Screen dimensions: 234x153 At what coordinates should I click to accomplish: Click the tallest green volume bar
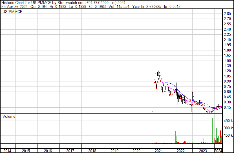213,131
